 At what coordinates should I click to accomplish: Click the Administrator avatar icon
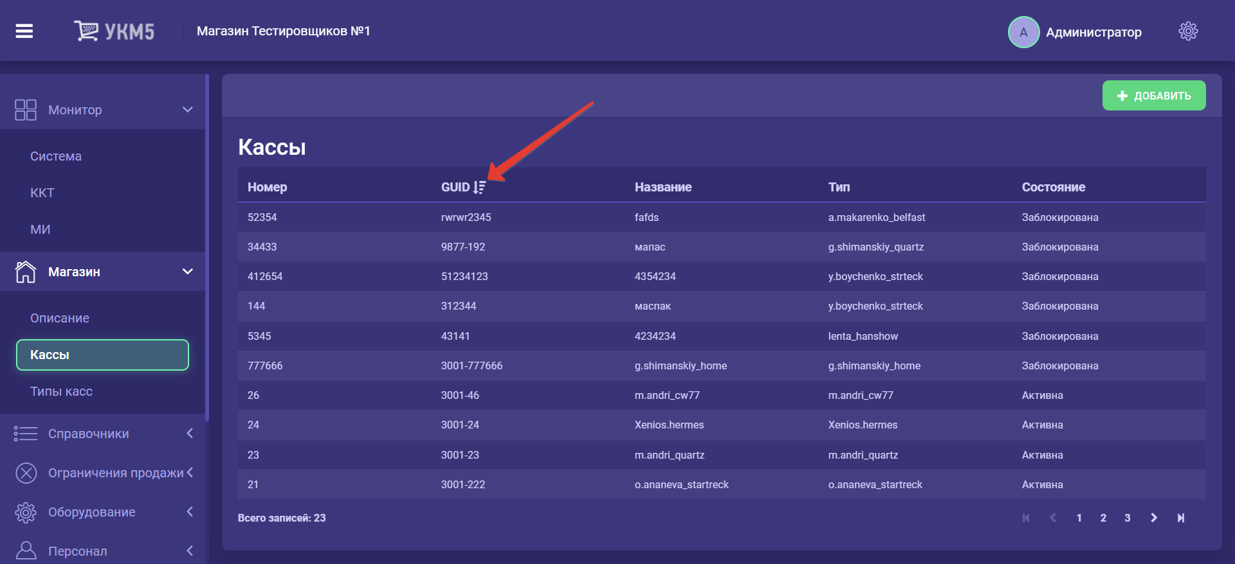coord(1023,32)
